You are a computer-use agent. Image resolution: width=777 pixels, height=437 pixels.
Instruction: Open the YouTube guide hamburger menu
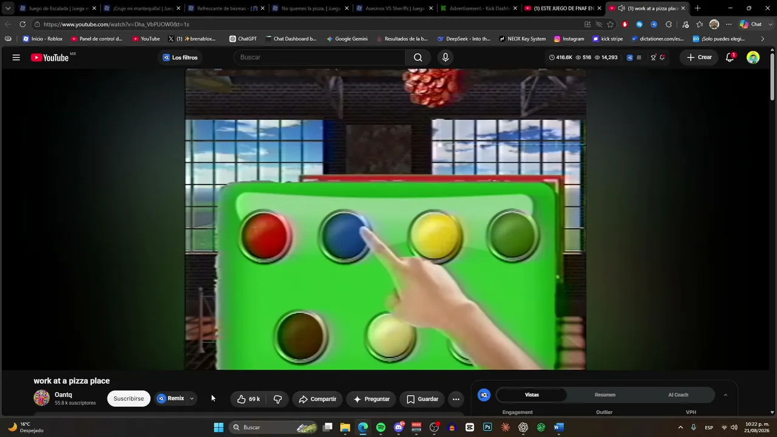[x=16, y=57]
